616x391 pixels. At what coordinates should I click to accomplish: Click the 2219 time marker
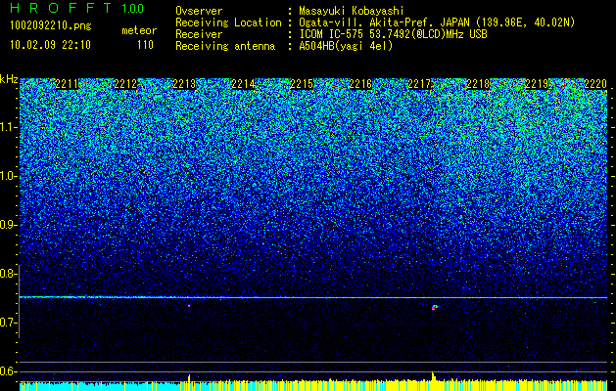537,83
